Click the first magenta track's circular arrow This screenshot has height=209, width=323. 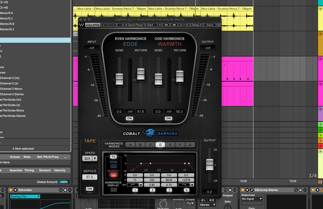click(x=320, y=59)
